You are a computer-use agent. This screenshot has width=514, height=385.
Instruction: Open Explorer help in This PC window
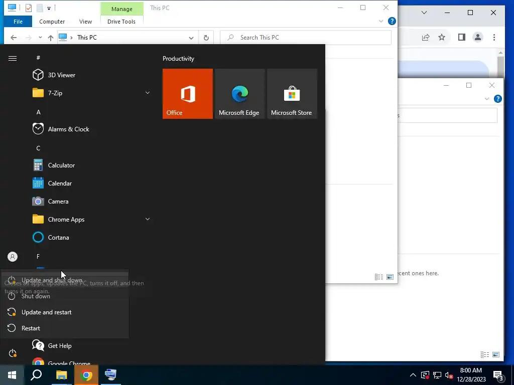(x=392, y=21)
